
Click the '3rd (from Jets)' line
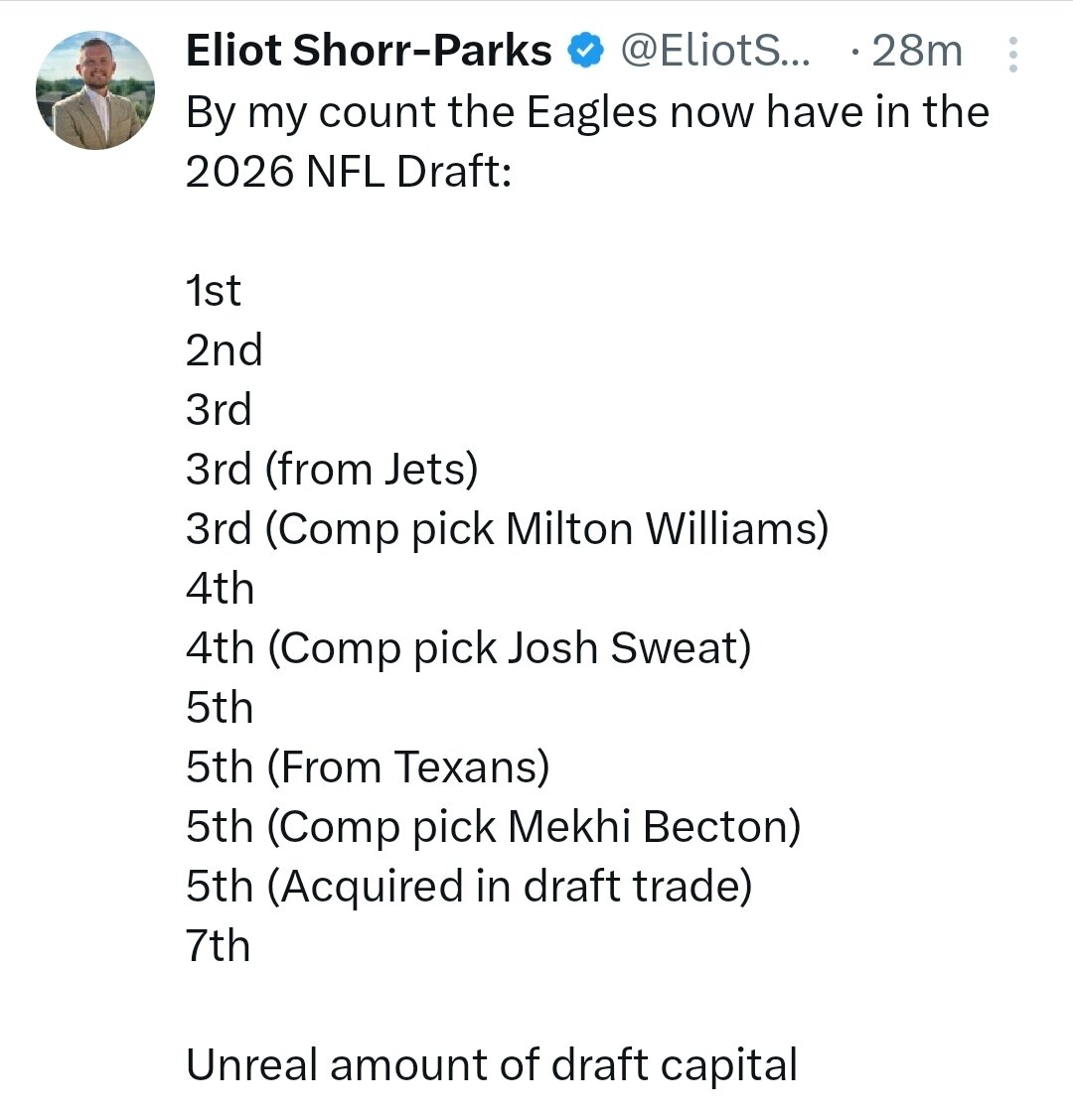(332, 469)
